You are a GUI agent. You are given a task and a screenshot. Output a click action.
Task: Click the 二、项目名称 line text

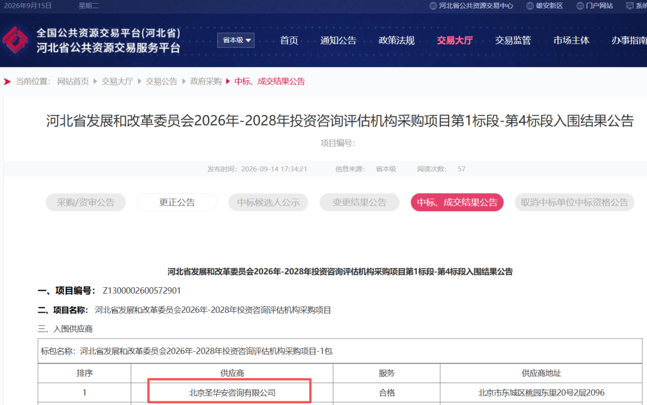(x=184, y=310)
